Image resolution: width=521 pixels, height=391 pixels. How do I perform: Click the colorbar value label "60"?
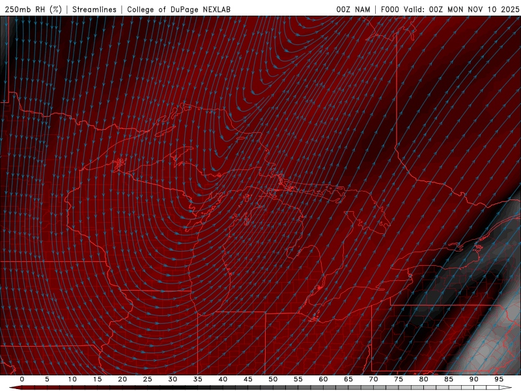(x=323, y=379)
